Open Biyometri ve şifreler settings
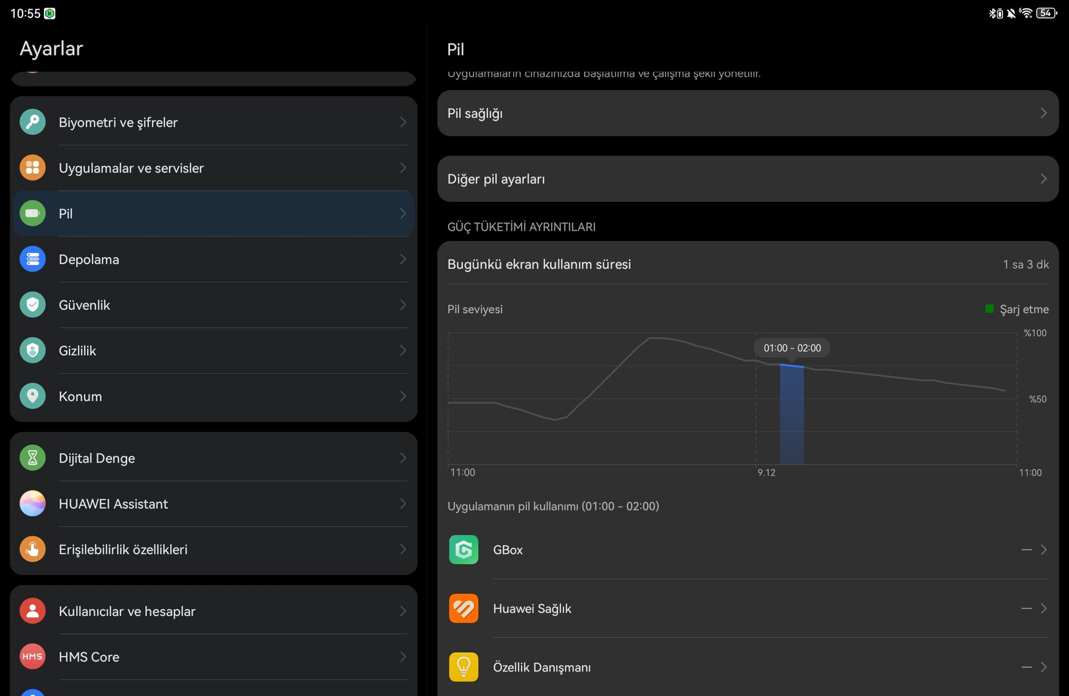Viewport: 1069px width, 696px height. tap(213, 122)
